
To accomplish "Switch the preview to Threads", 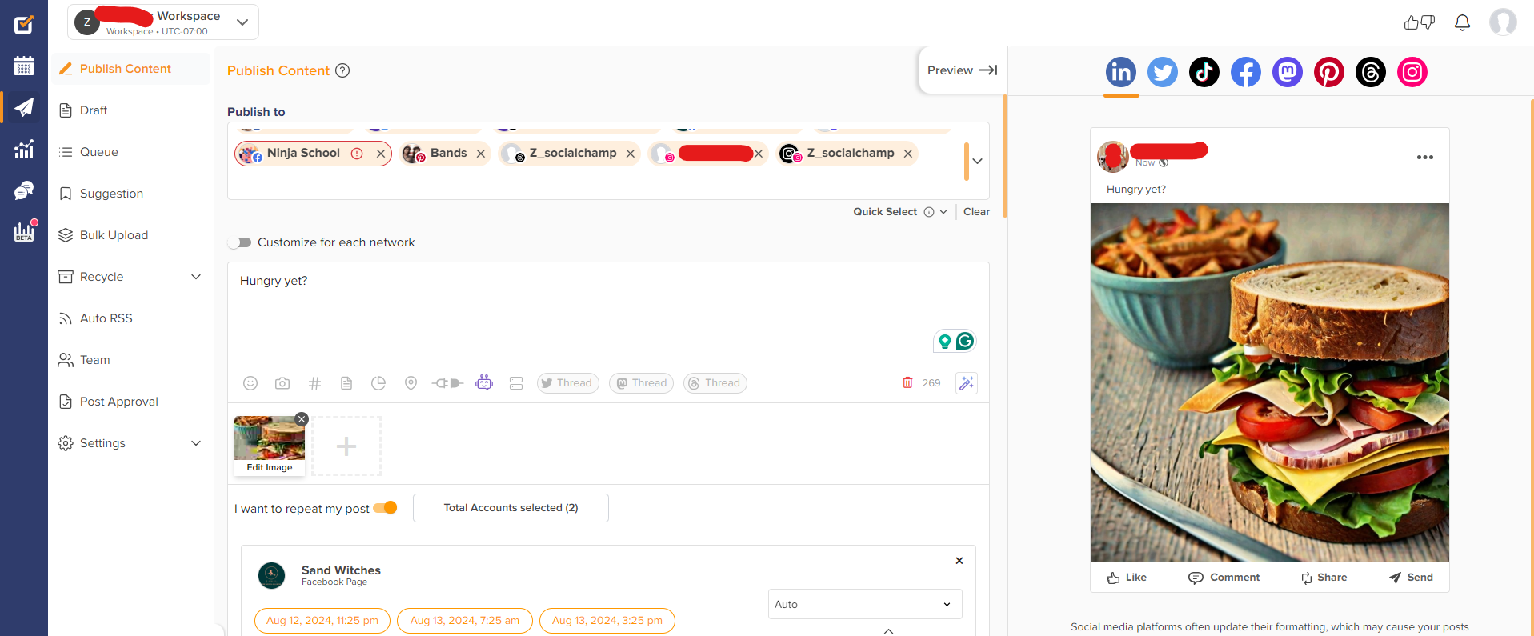I will 1371,72.
